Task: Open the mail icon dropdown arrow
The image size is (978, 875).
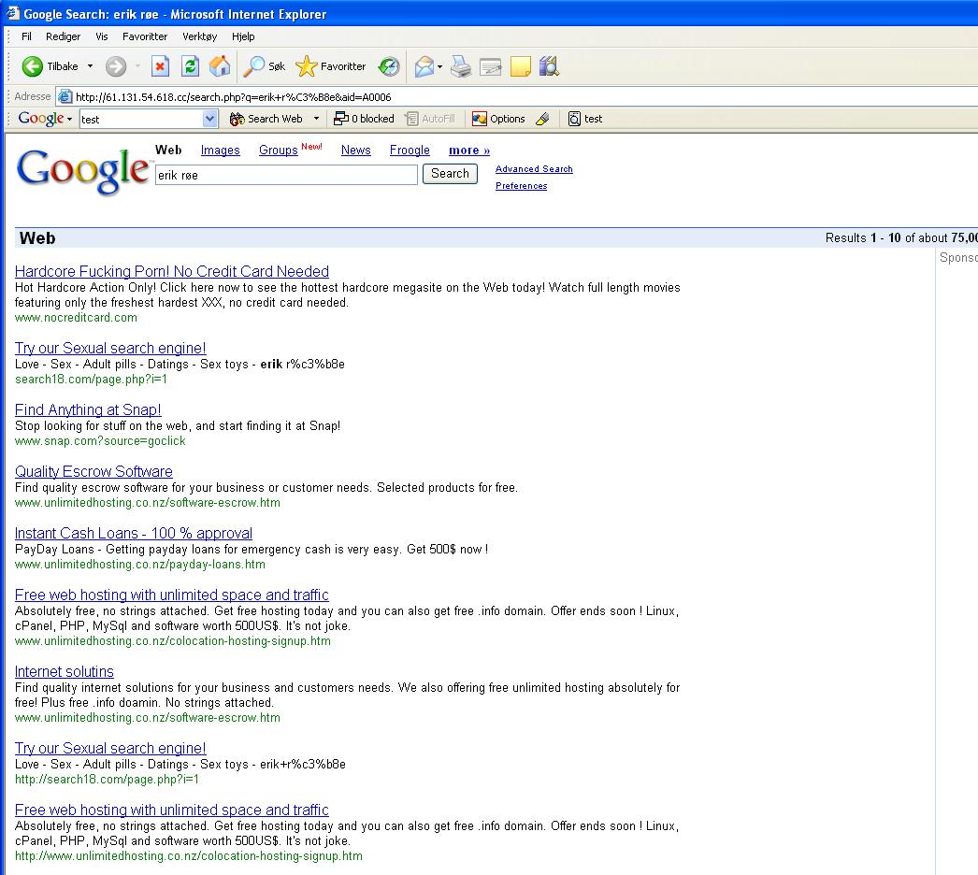Action: tap(439, 66)
